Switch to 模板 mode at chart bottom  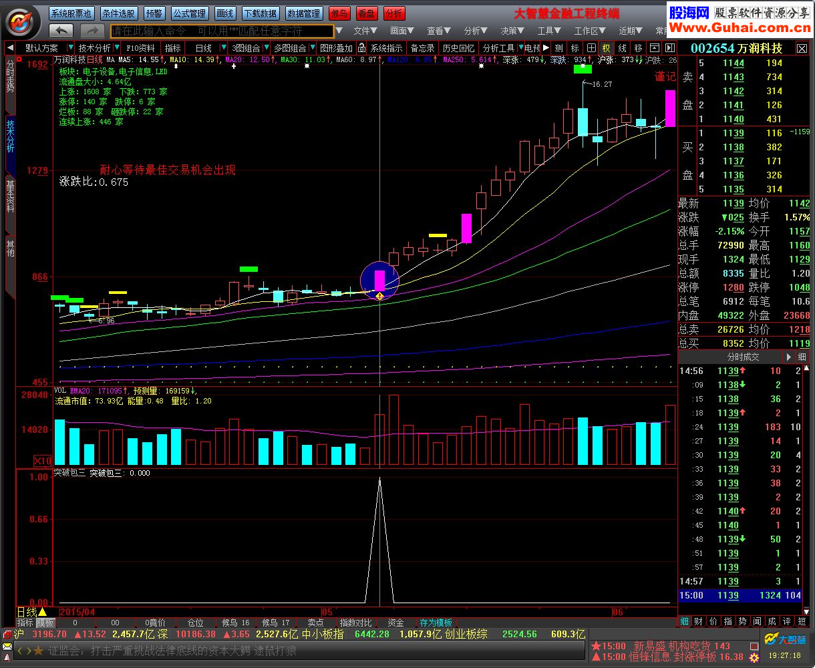(44, 623)
